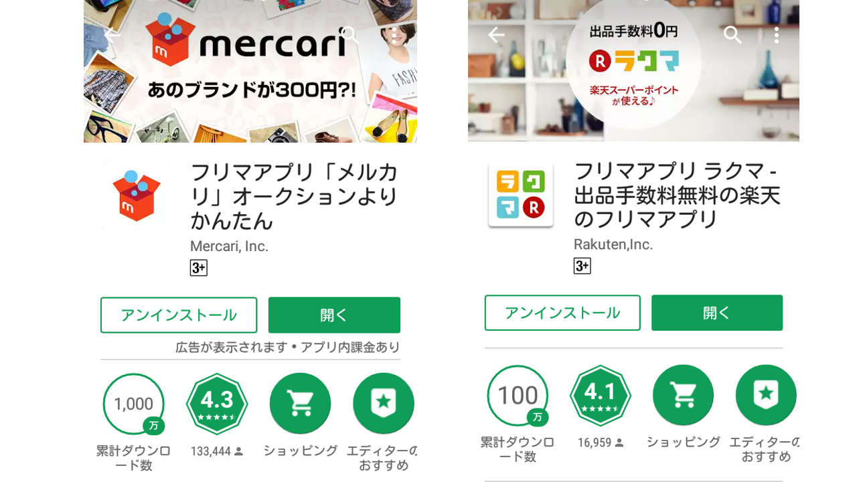Image resolution: width=857 pixels, height=482 pixels.
Task: Open search on the Mercari page
Action: pos(350,35)
